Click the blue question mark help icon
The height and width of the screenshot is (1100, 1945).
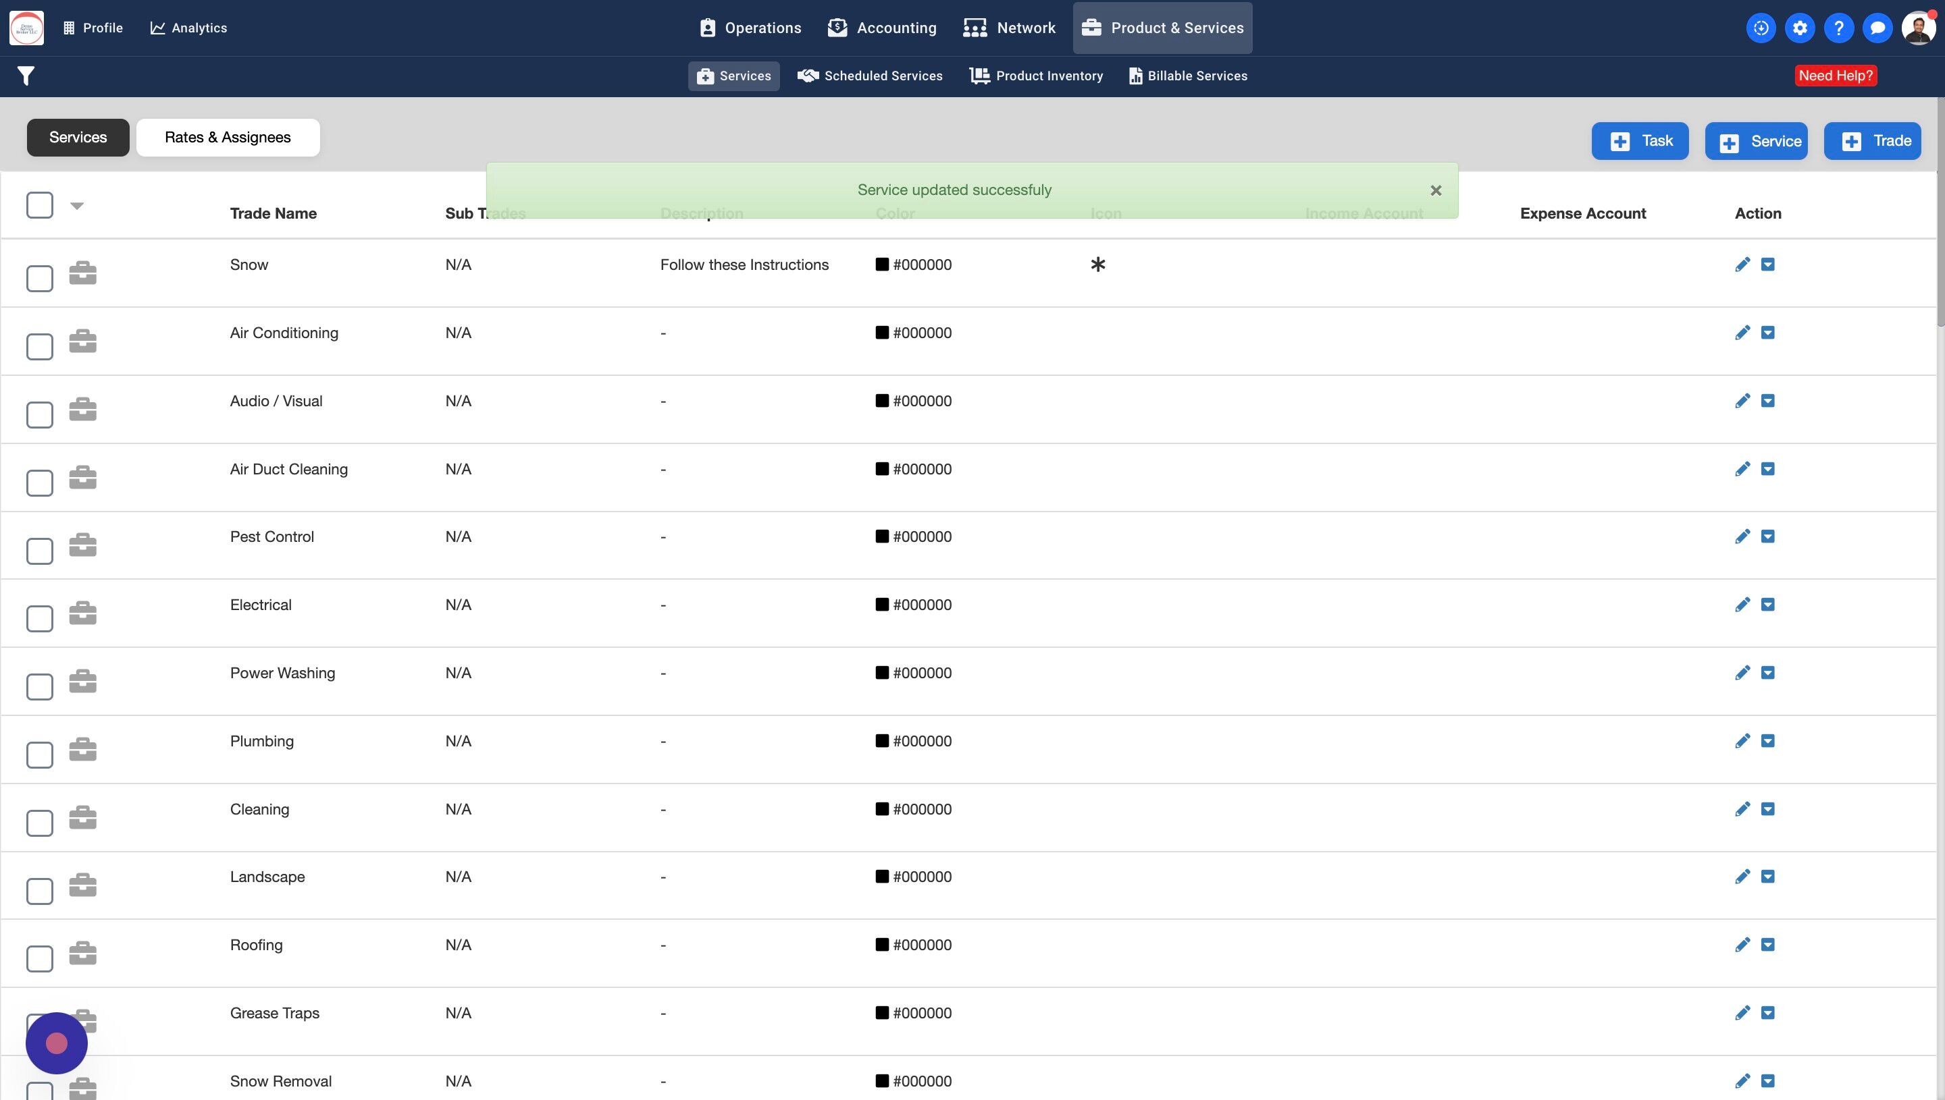1838,28
